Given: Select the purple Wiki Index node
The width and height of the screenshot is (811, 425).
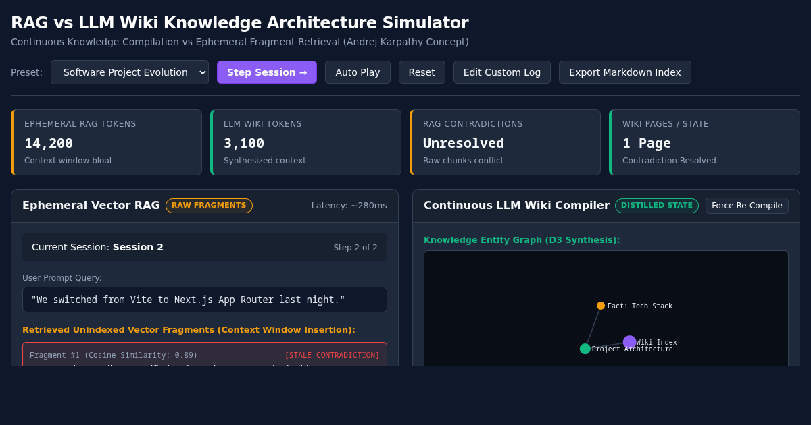Looking at the screenshot, I should coord(629,342).
